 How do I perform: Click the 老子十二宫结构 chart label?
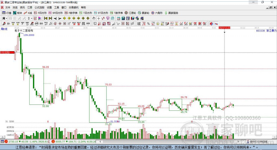[x=24, y=31]
